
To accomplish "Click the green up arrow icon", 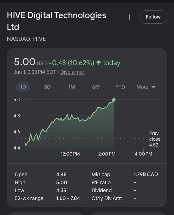I will pyautogui.click(x=99, y=63).
